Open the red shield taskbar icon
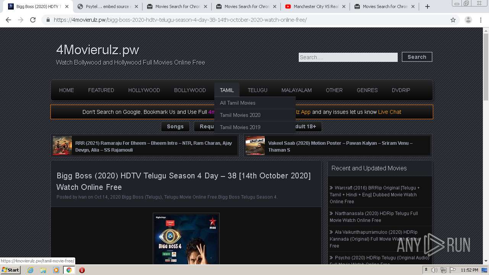This screenshot has width=489, height=275. click(82, 270)
